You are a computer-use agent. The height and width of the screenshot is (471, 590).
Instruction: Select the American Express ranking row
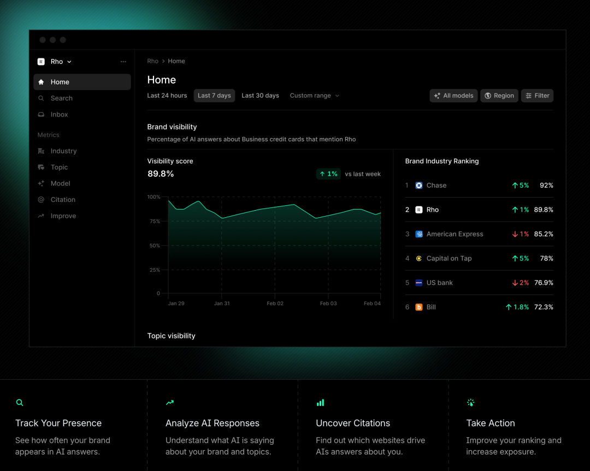pos(479,234)
